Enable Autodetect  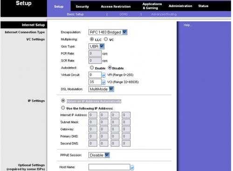click(x=92, y=68)
